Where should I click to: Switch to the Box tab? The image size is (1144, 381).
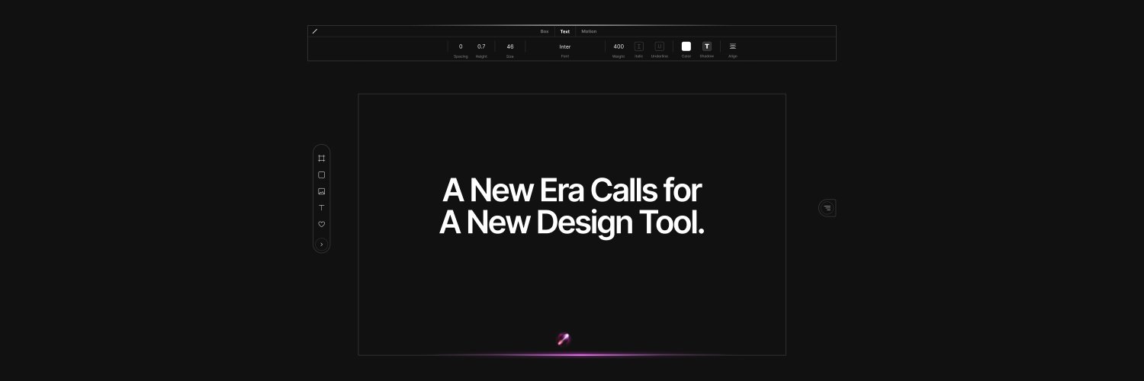pyautogui.click(x=545, y=31)
